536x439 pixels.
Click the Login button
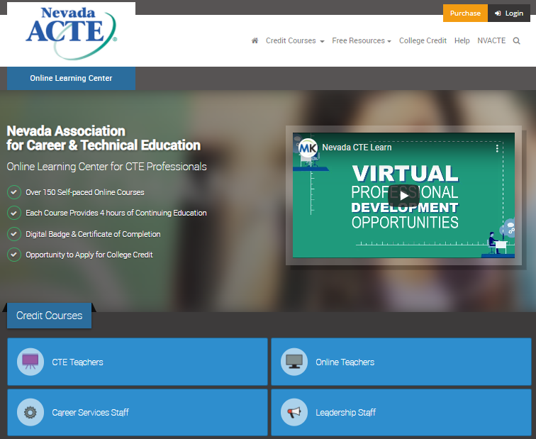pos(509,13)
